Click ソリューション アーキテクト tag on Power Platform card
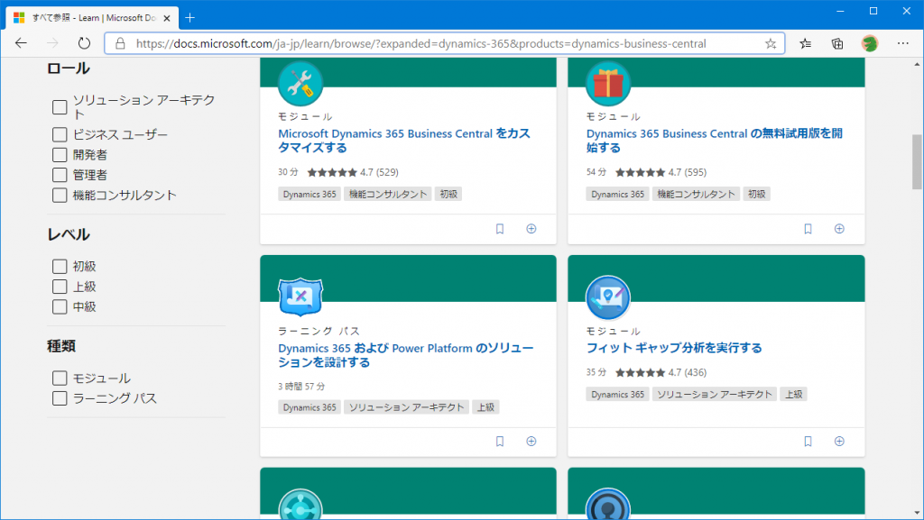The width and height of the screenshot is (924, 520). (x=407, y=407)
